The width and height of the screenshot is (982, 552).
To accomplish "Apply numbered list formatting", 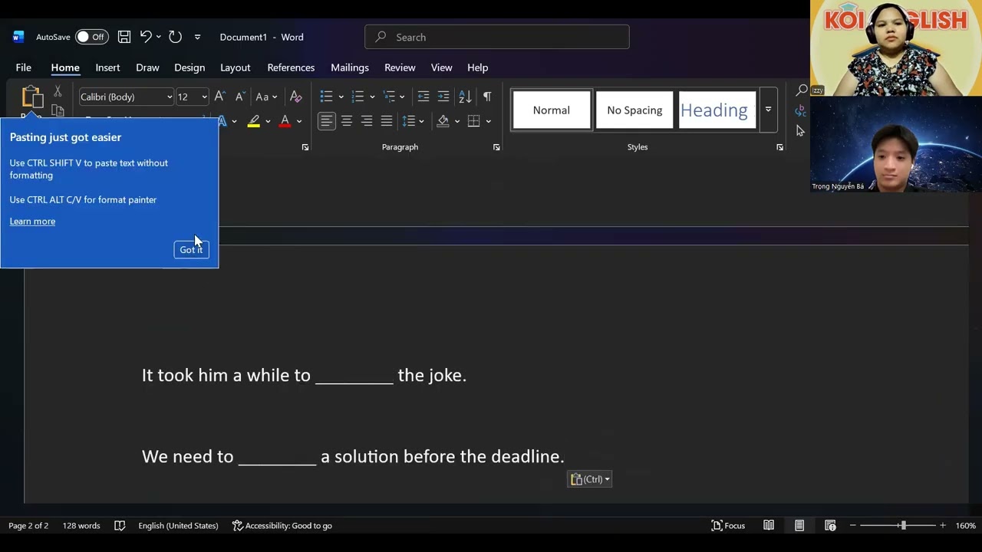I will pyautogui.click(x=358, y=97).
